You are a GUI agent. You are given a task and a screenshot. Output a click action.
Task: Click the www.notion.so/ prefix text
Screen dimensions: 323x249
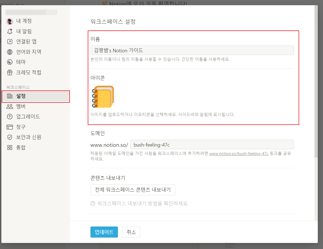click(109, 145)
